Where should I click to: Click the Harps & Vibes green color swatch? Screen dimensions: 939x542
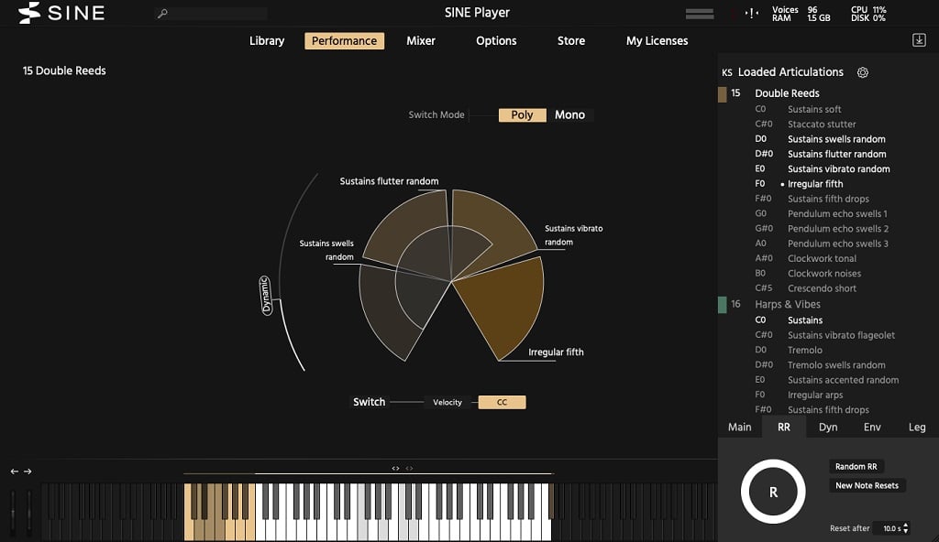723,305
